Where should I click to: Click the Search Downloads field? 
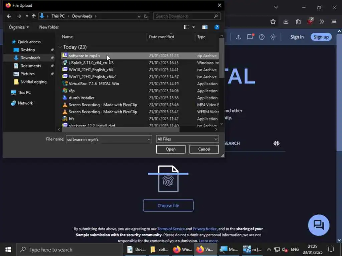point(187,16)
